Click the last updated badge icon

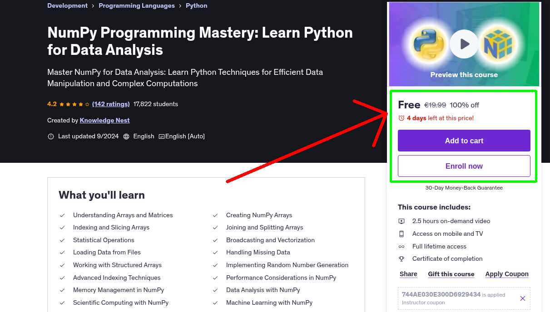pyautogui.click(x=51, y=136)
